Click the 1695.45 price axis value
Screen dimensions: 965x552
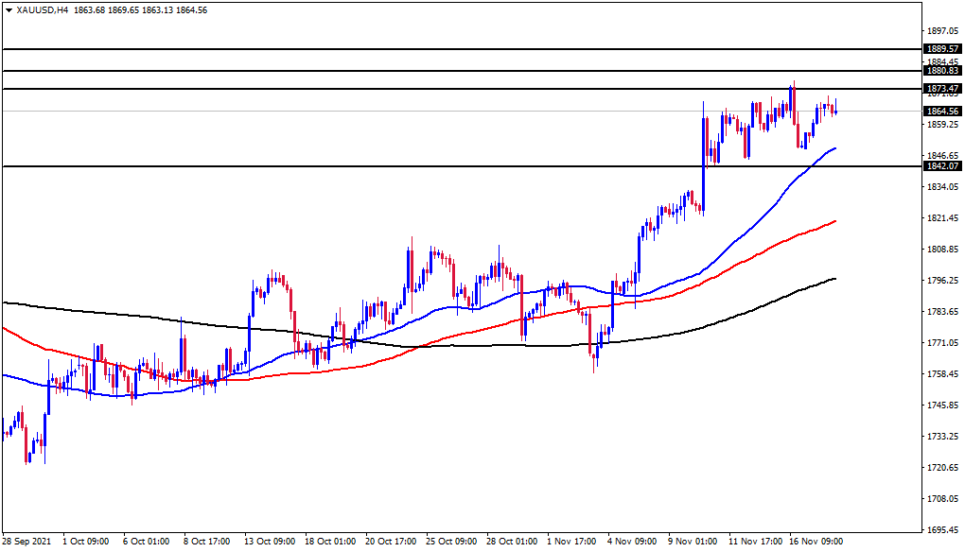point(943,530)
